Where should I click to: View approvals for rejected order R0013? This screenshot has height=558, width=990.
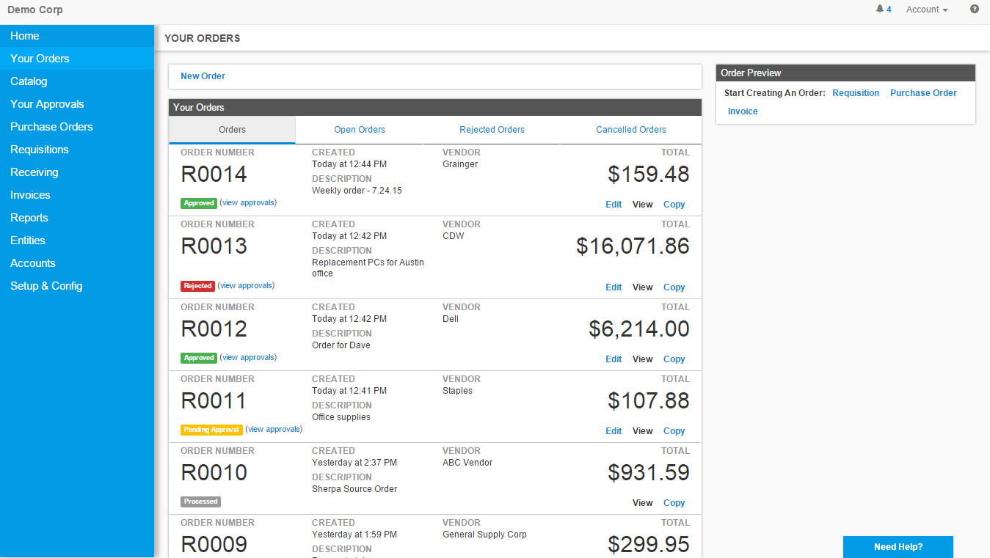246,286
